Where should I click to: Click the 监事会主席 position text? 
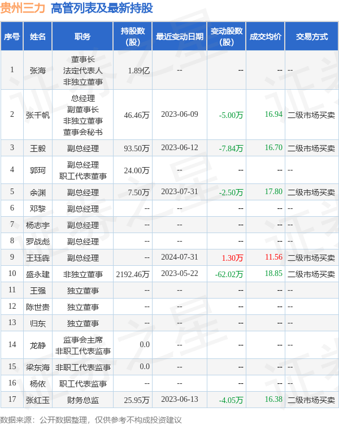[x=83, y=340]
